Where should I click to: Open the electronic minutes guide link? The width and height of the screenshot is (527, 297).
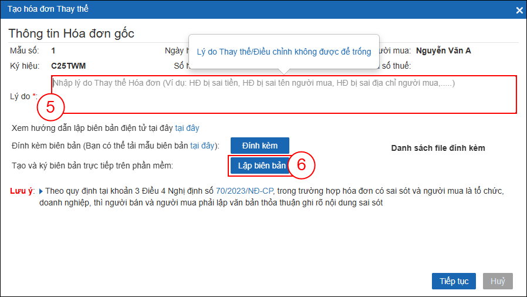[x=187, y=127]
